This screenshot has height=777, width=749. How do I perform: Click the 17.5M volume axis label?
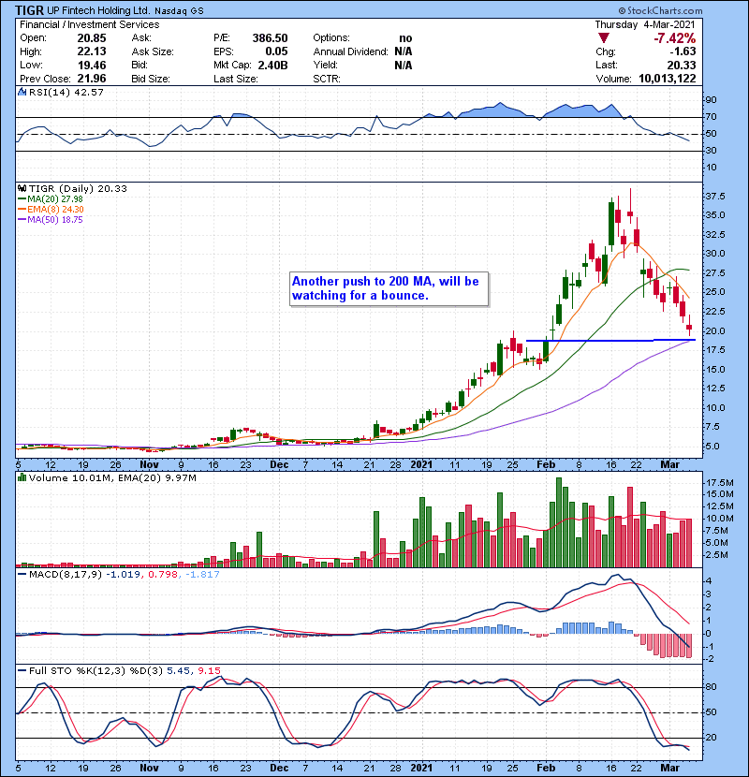[720, 483]
